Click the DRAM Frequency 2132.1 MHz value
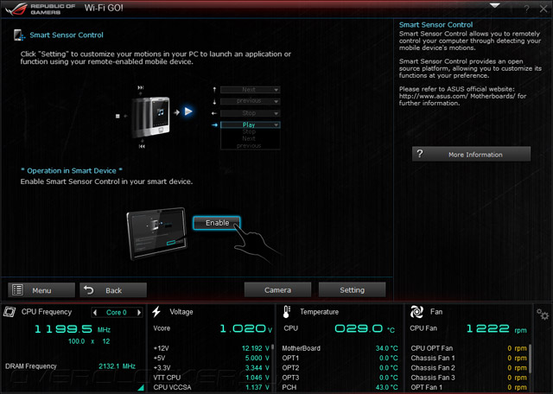The image size is (553, 394). pyautogui.click(x=118, y=366)
